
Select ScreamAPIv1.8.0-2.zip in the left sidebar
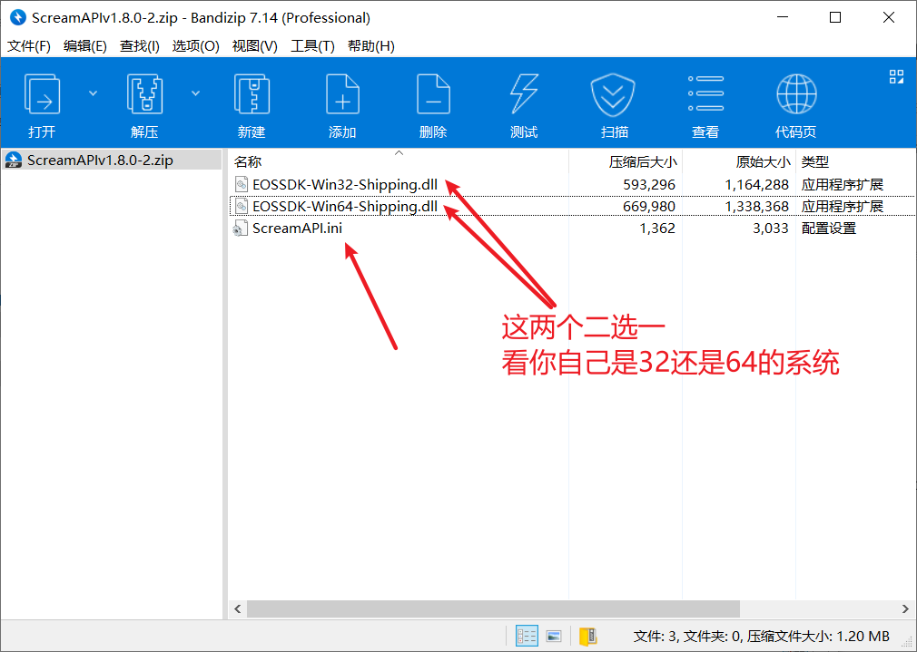(100, 160)
